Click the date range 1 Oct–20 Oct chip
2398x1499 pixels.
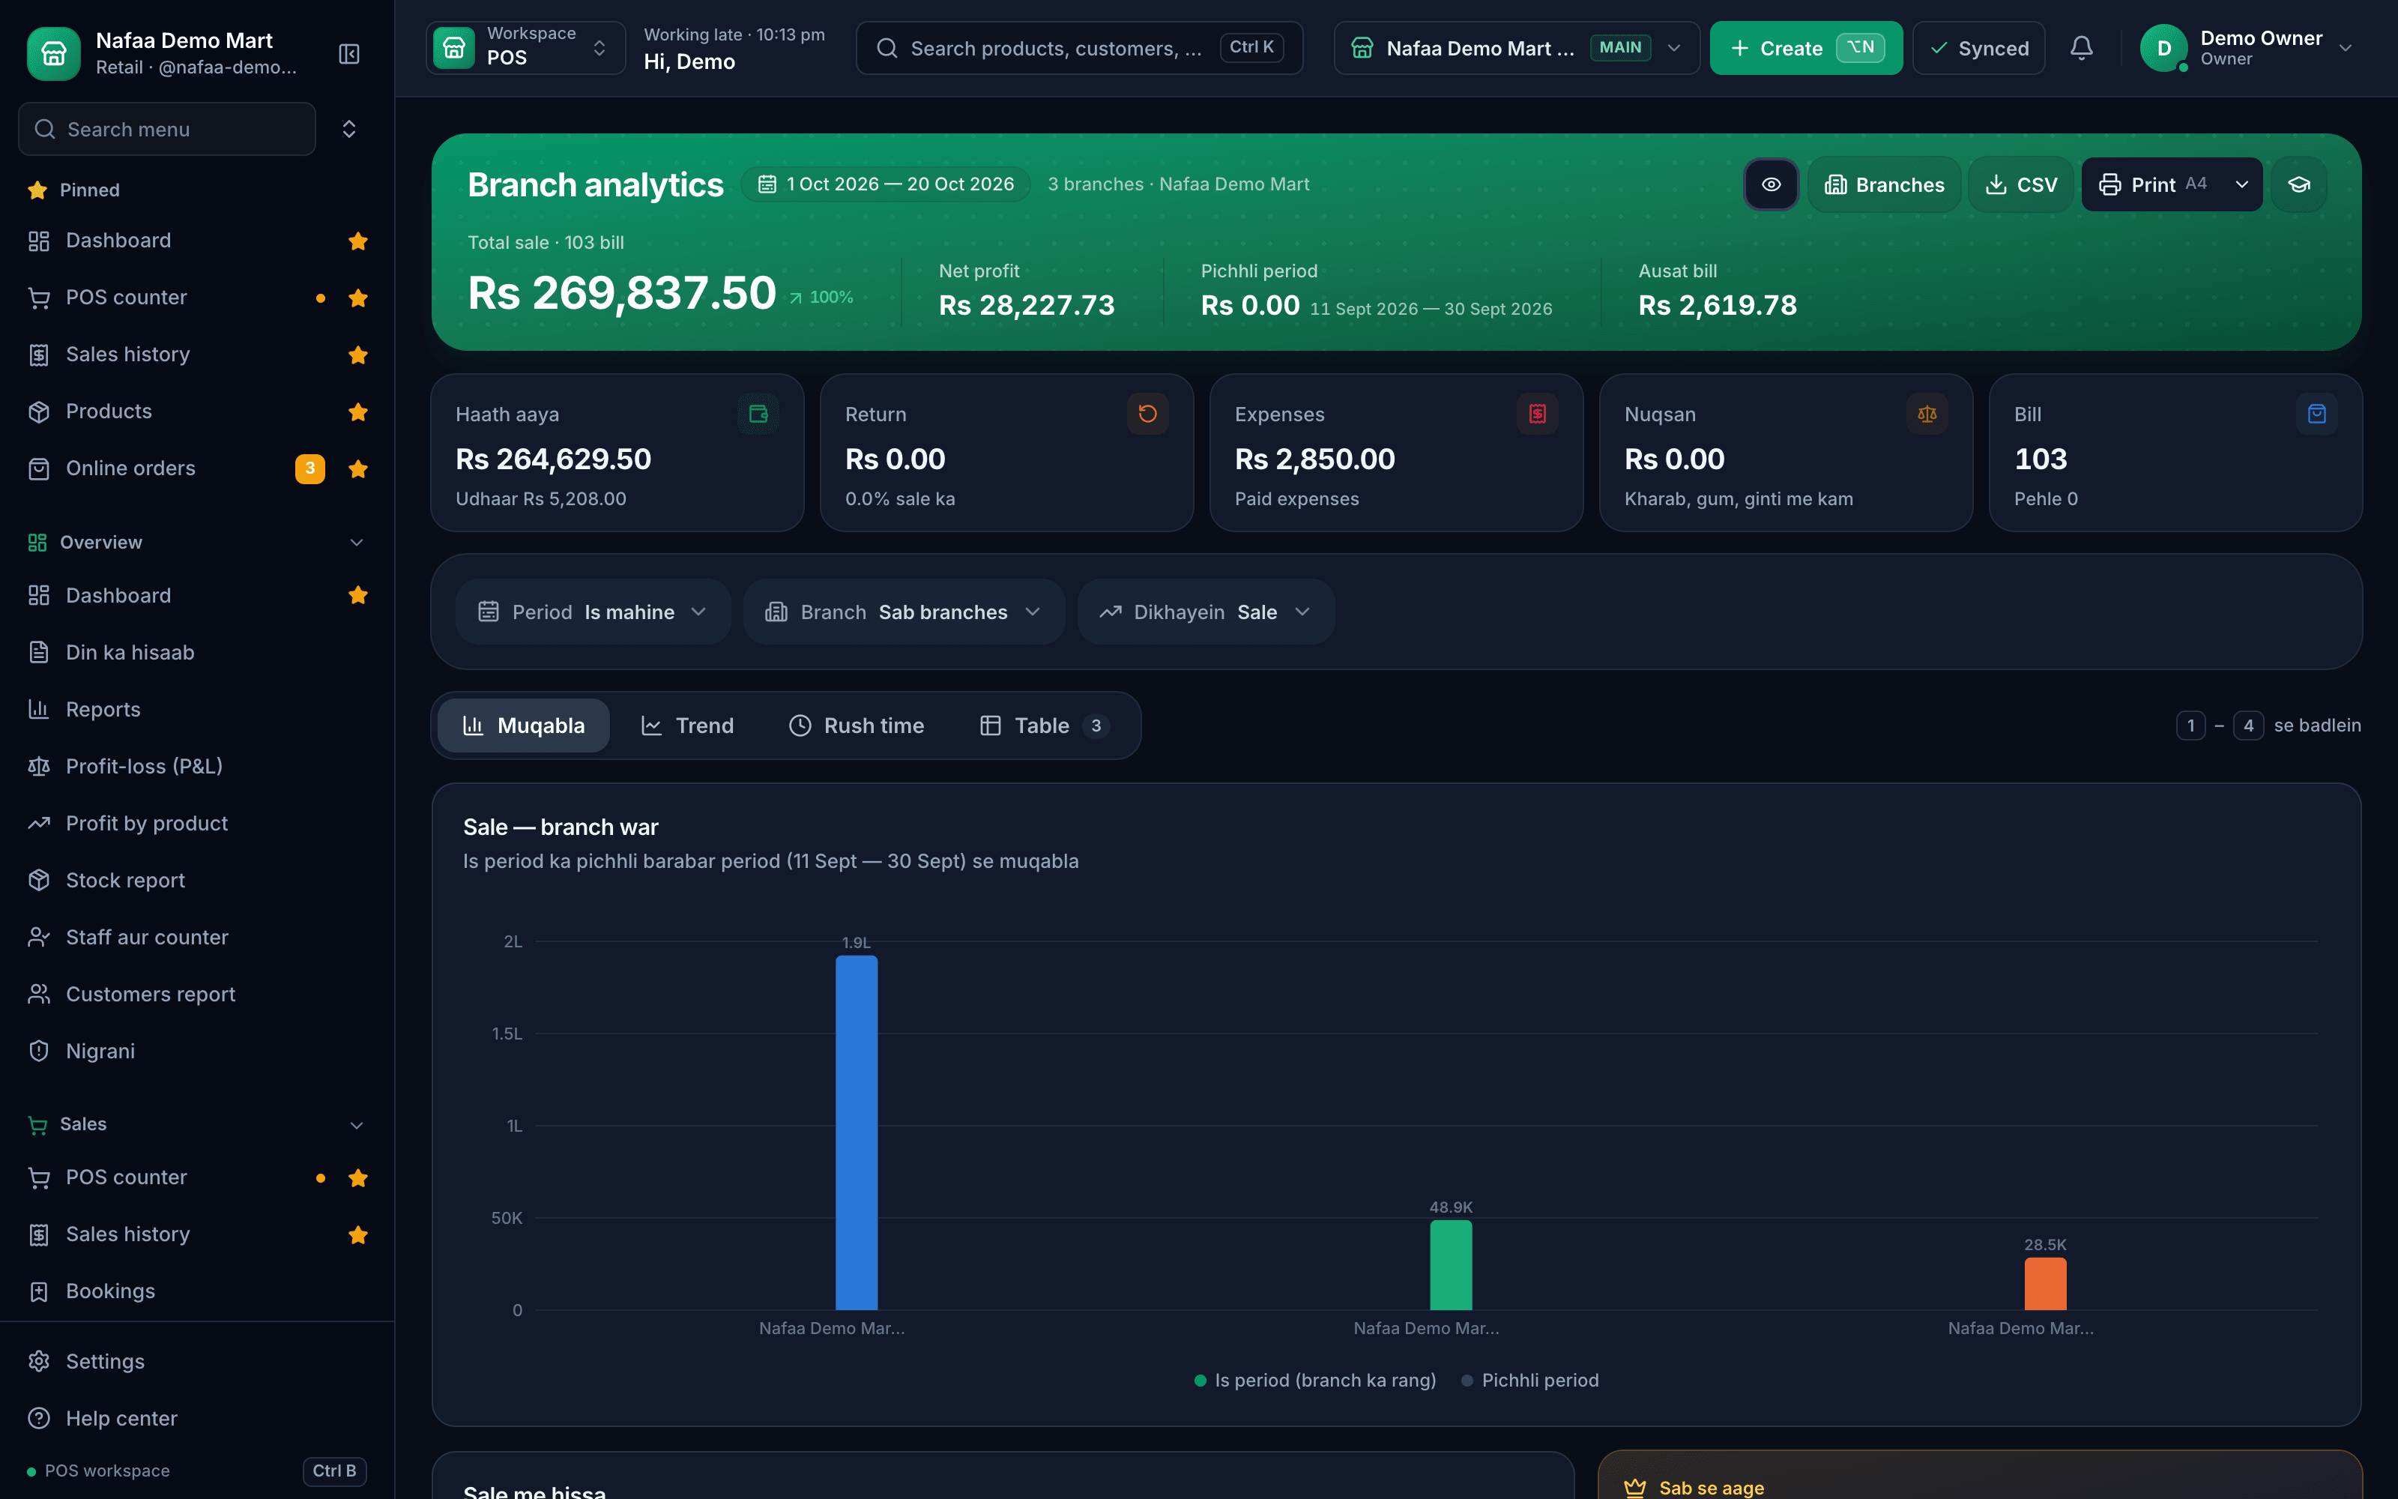[886, 184]
